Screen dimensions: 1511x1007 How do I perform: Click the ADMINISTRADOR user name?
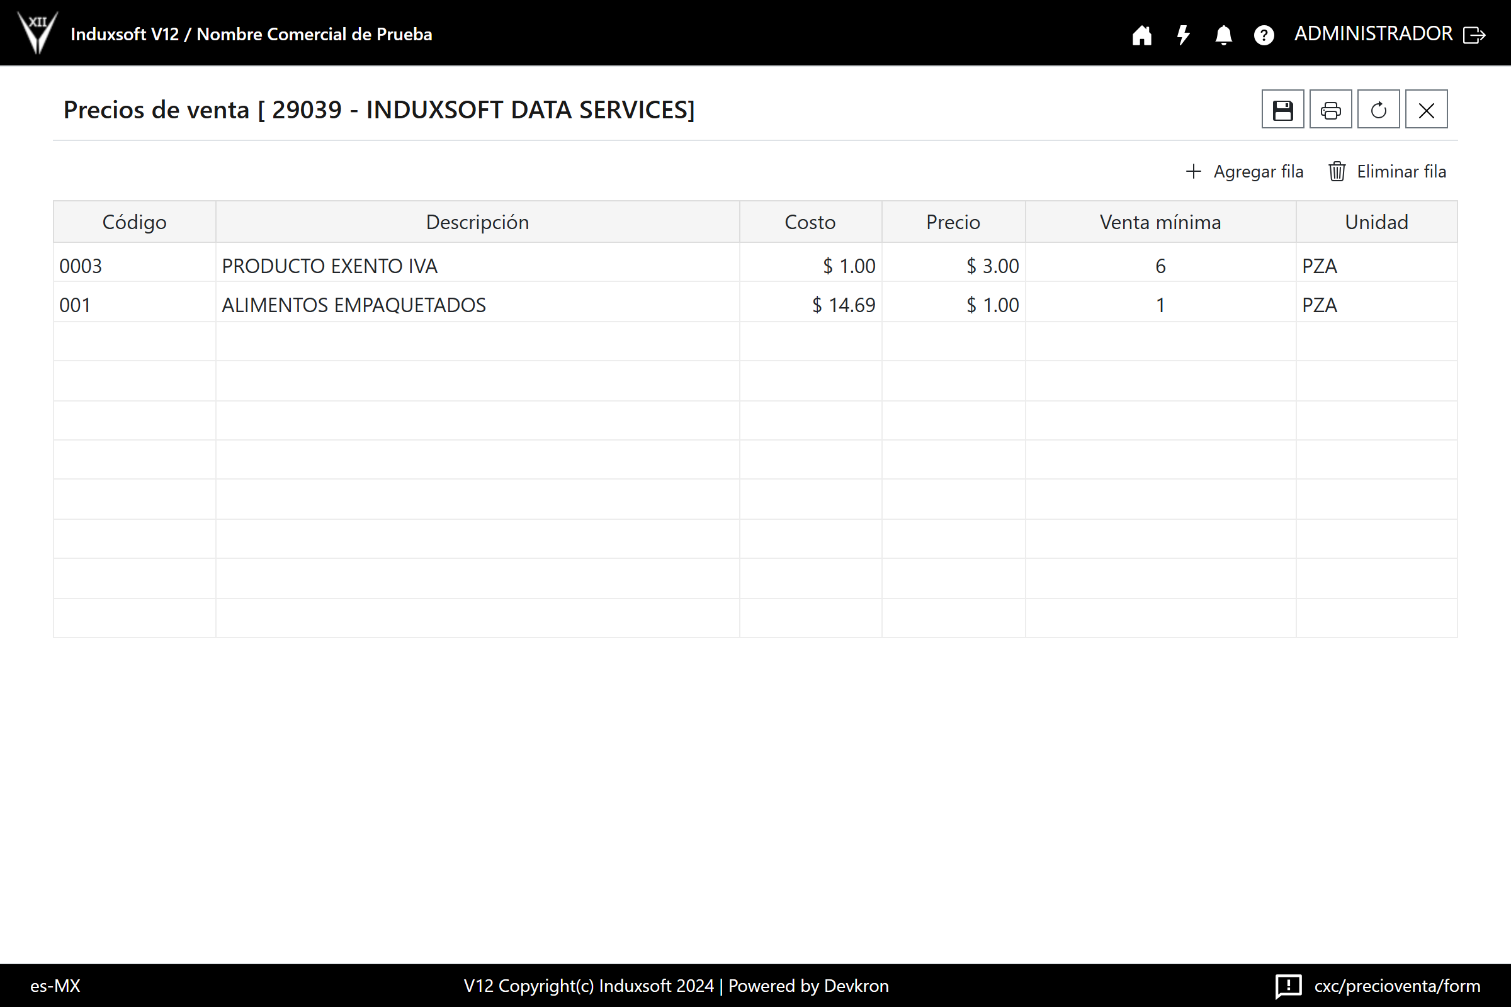pos(1373,33)
